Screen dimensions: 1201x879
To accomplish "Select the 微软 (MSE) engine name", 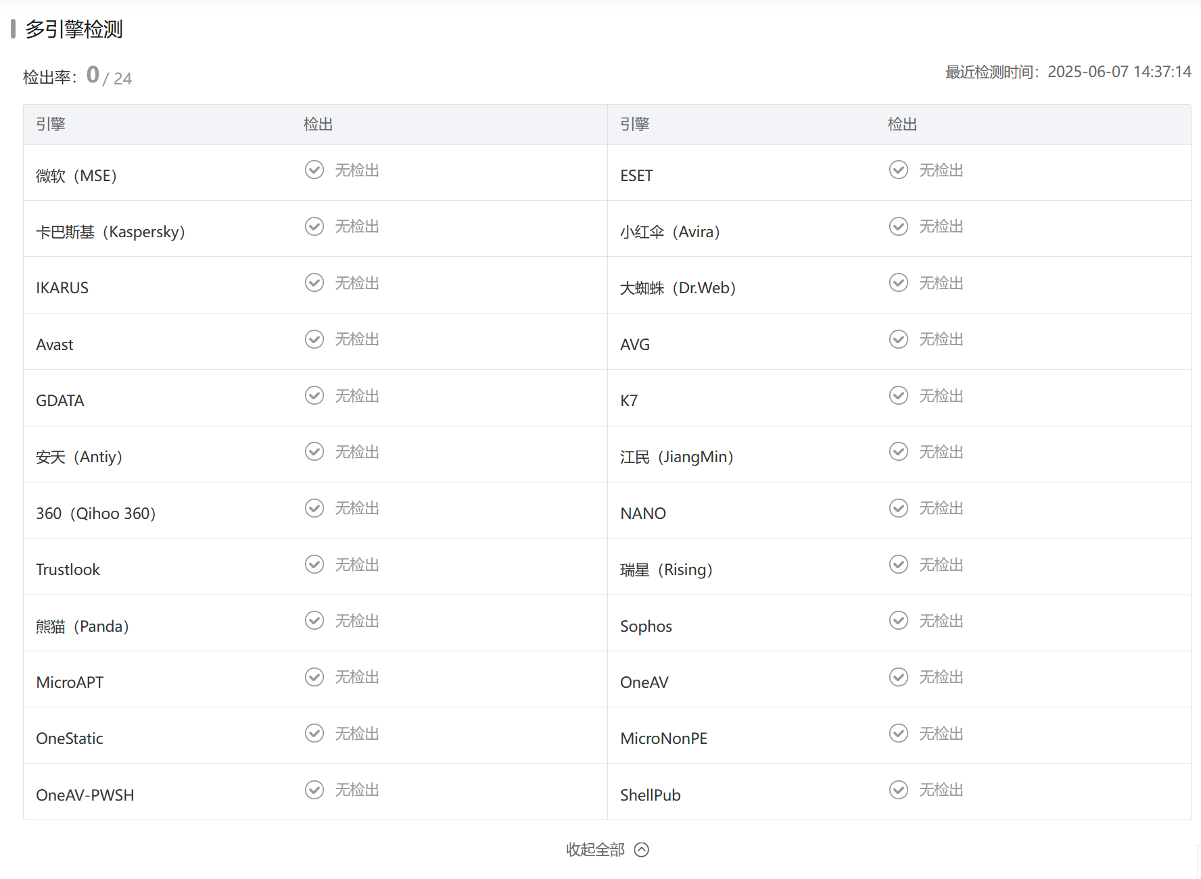I will click(76, 176).
